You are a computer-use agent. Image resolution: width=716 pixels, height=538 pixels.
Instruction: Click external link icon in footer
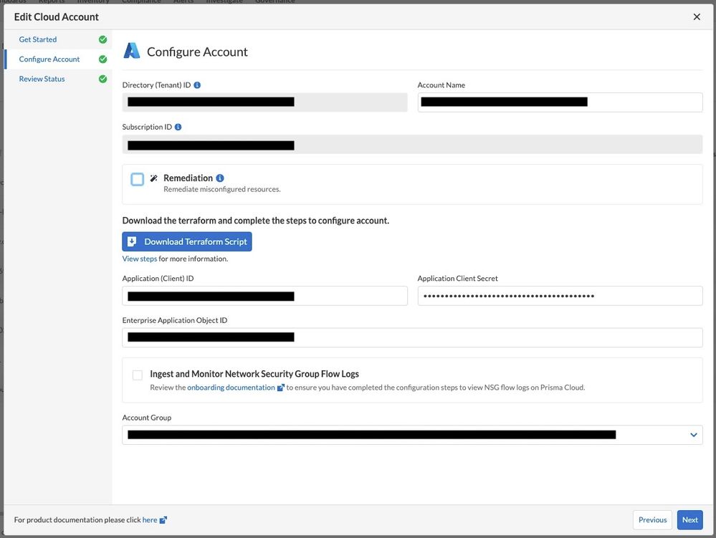[x=163, y=520]
